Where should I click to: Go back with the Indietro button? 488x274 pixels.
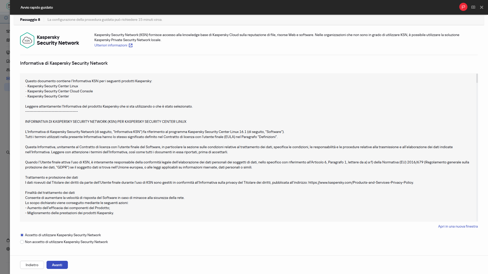tap(32, 265)
